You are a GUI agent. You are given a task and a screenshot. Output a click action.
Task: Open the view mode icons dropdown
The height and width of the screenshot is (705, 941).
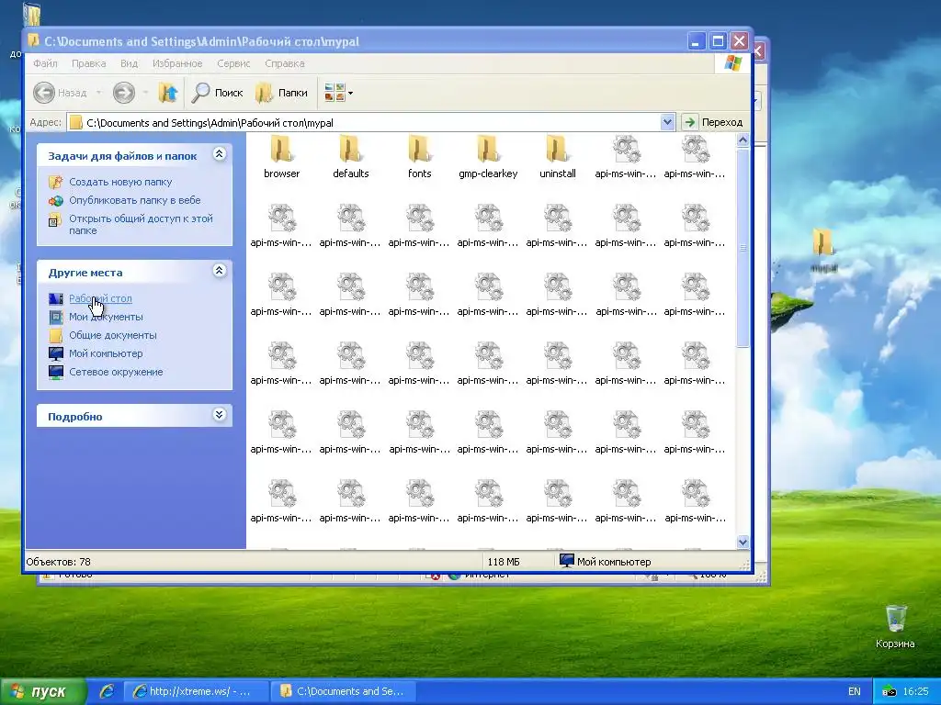[338, 93]
